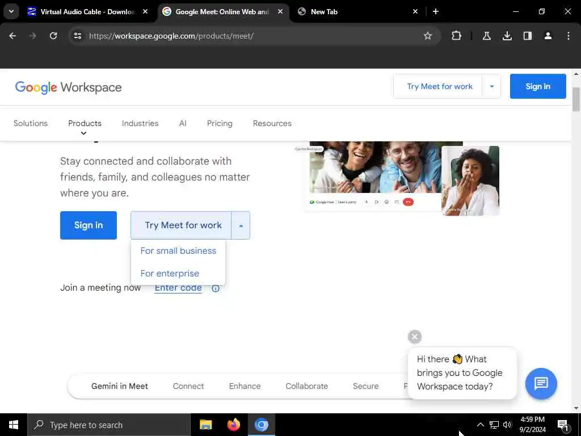581x436 pixels.
Task: Open the blue chat bubble button
Action: pos(541,383)
